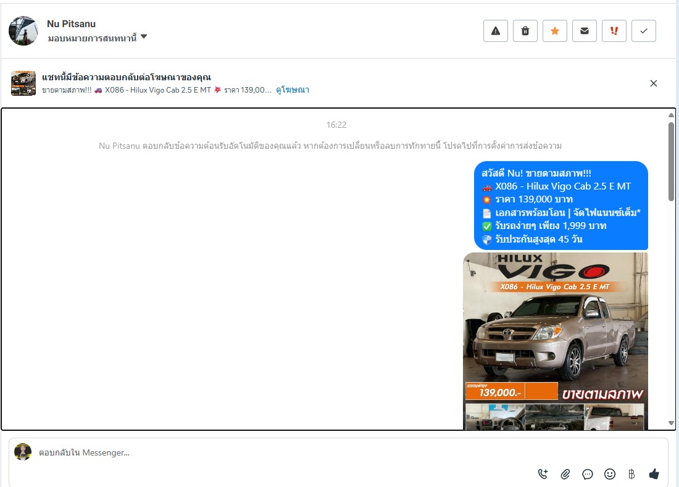Click the blue auto-reply message bubble

(560, 206)
